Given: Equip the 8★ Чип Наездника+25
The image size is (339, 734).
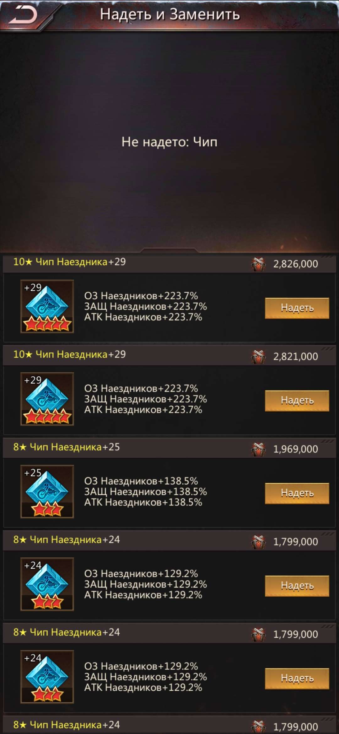Looking at the screenshot, I should [x=297, y=493].
